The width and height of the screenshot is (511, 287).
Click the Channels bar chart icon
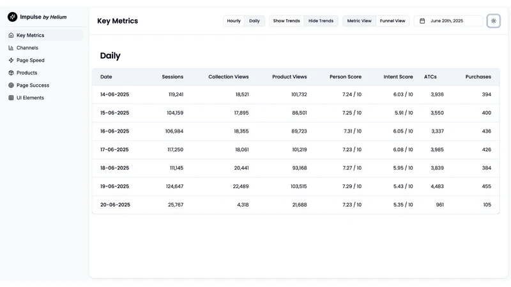coord(11,48)
